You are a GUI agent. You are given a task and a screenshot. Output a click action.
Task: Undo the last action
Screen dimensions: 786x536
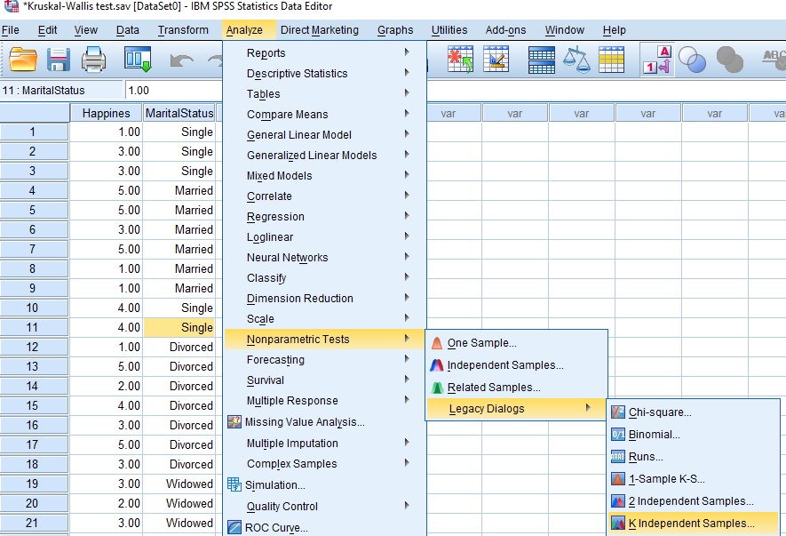182,60
